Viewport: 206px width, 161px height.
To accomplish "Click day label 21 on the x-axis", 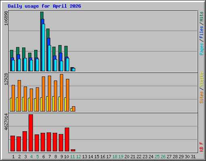I will tap(133, 157).
